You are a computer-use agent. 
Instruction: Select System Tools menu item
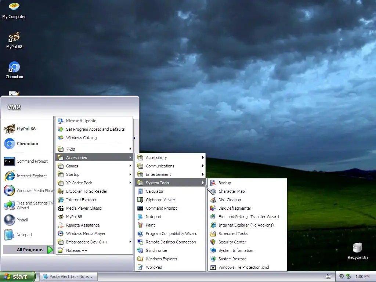coord(170,183)
